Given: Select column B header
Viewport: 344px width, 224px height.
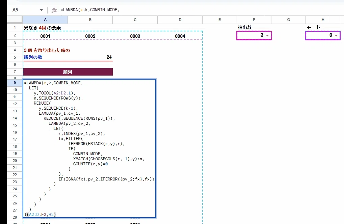Looking at the screenshot, I should tap(90, 20).
